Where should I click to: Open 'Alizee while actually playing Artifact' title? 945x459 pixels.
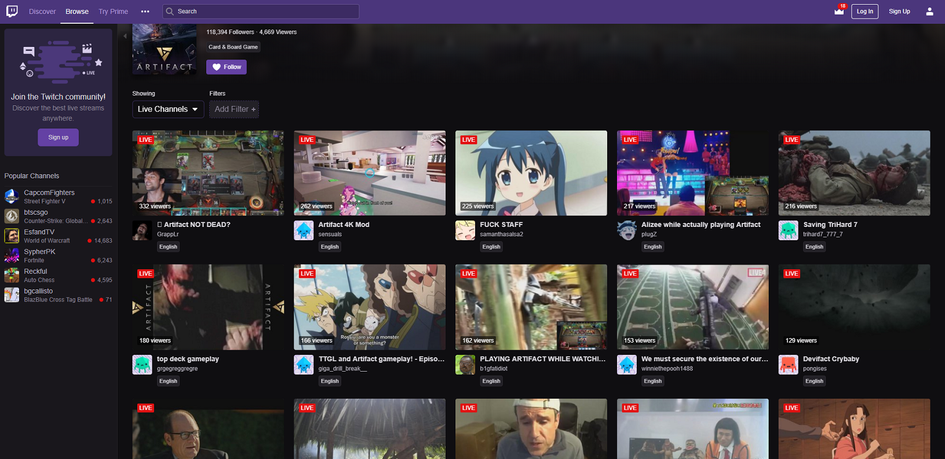click(701, 225)
